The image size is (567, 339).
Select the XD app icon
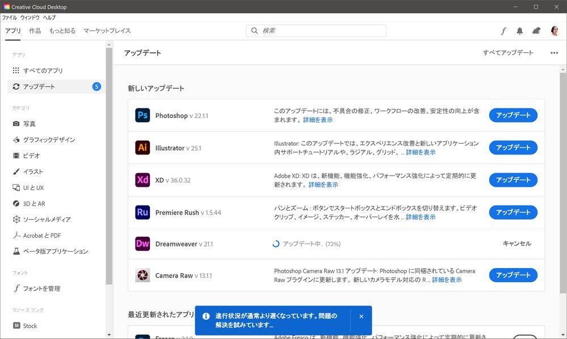[x=142, y=180]
